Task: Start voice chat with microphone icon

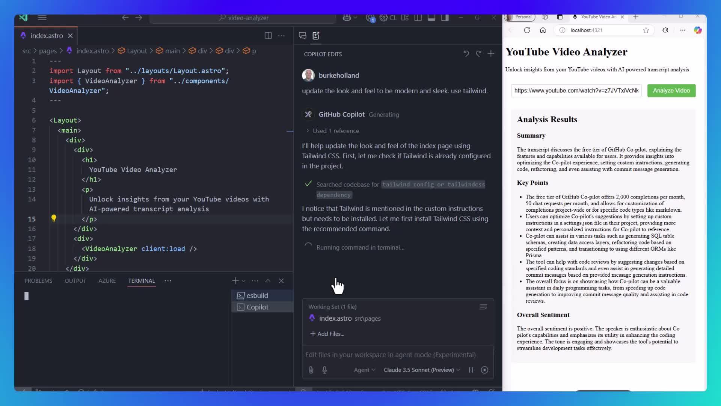Action: pyautogui.click(x=324, y=370)
